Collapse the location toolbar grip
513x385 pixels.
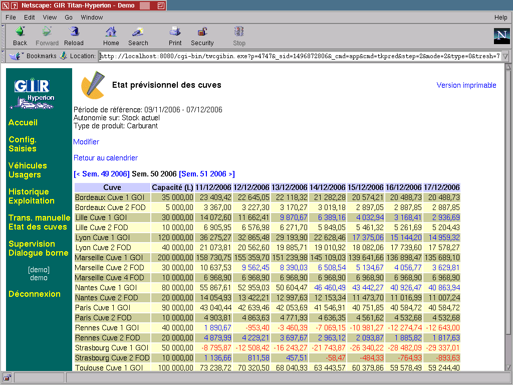(3, 56)
